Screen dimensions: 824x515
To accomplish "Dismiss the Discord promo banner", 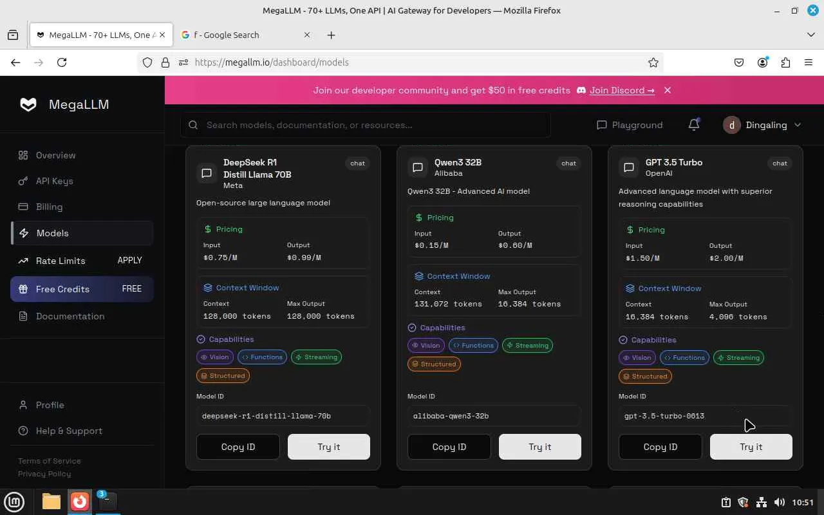I will click(x=668, y=90).
